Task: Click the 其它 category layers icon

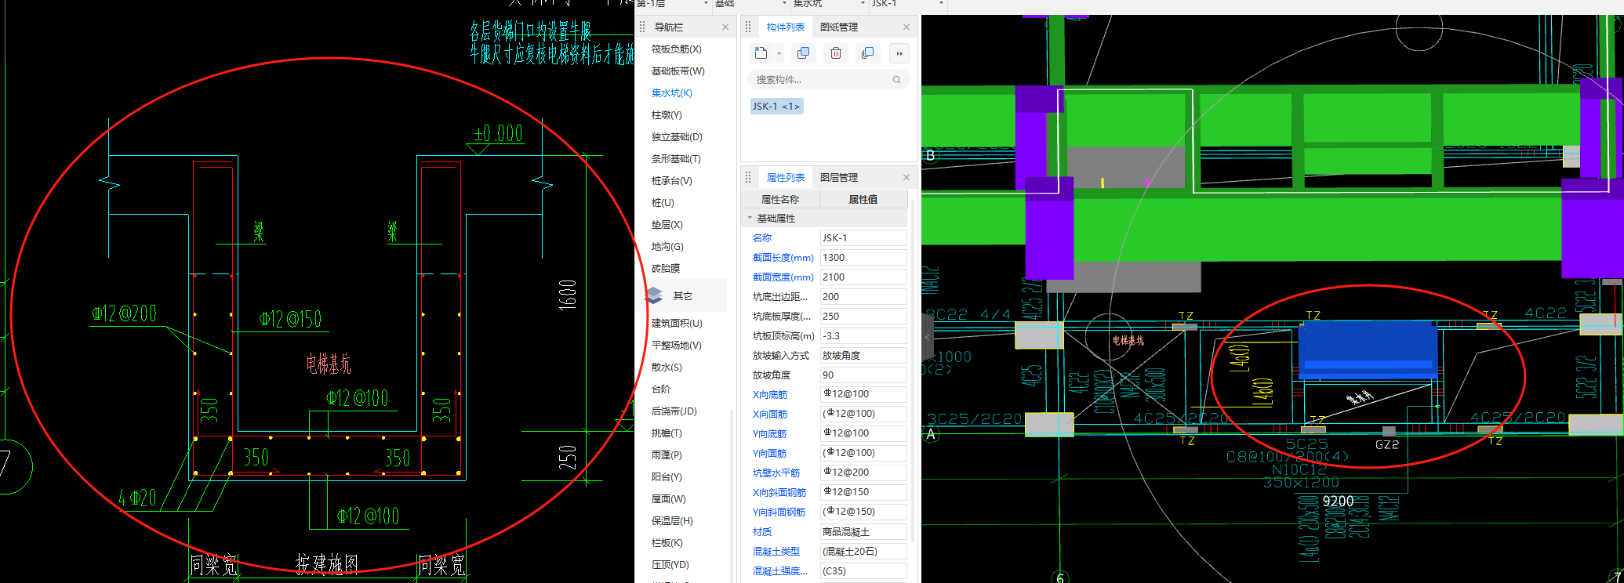Action: (x=654, y=295)
